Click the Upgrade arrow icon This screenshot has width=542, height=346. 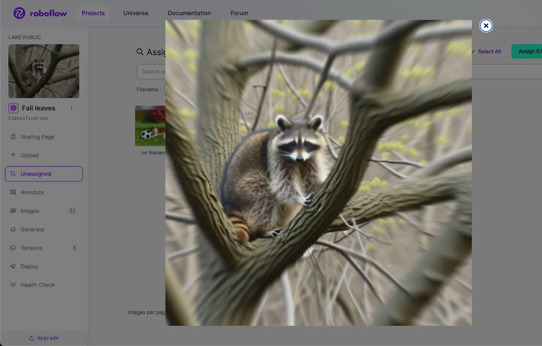[x=32, y=338]
